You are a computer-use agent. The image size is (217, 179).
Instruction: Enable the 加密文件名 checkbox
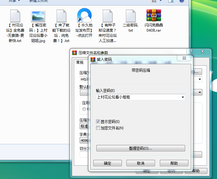point(98,128)
